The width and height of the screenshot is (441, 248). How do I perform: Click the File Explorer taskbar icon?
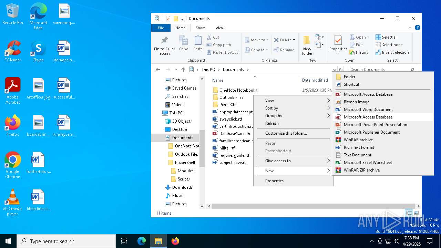click(158, 241)
